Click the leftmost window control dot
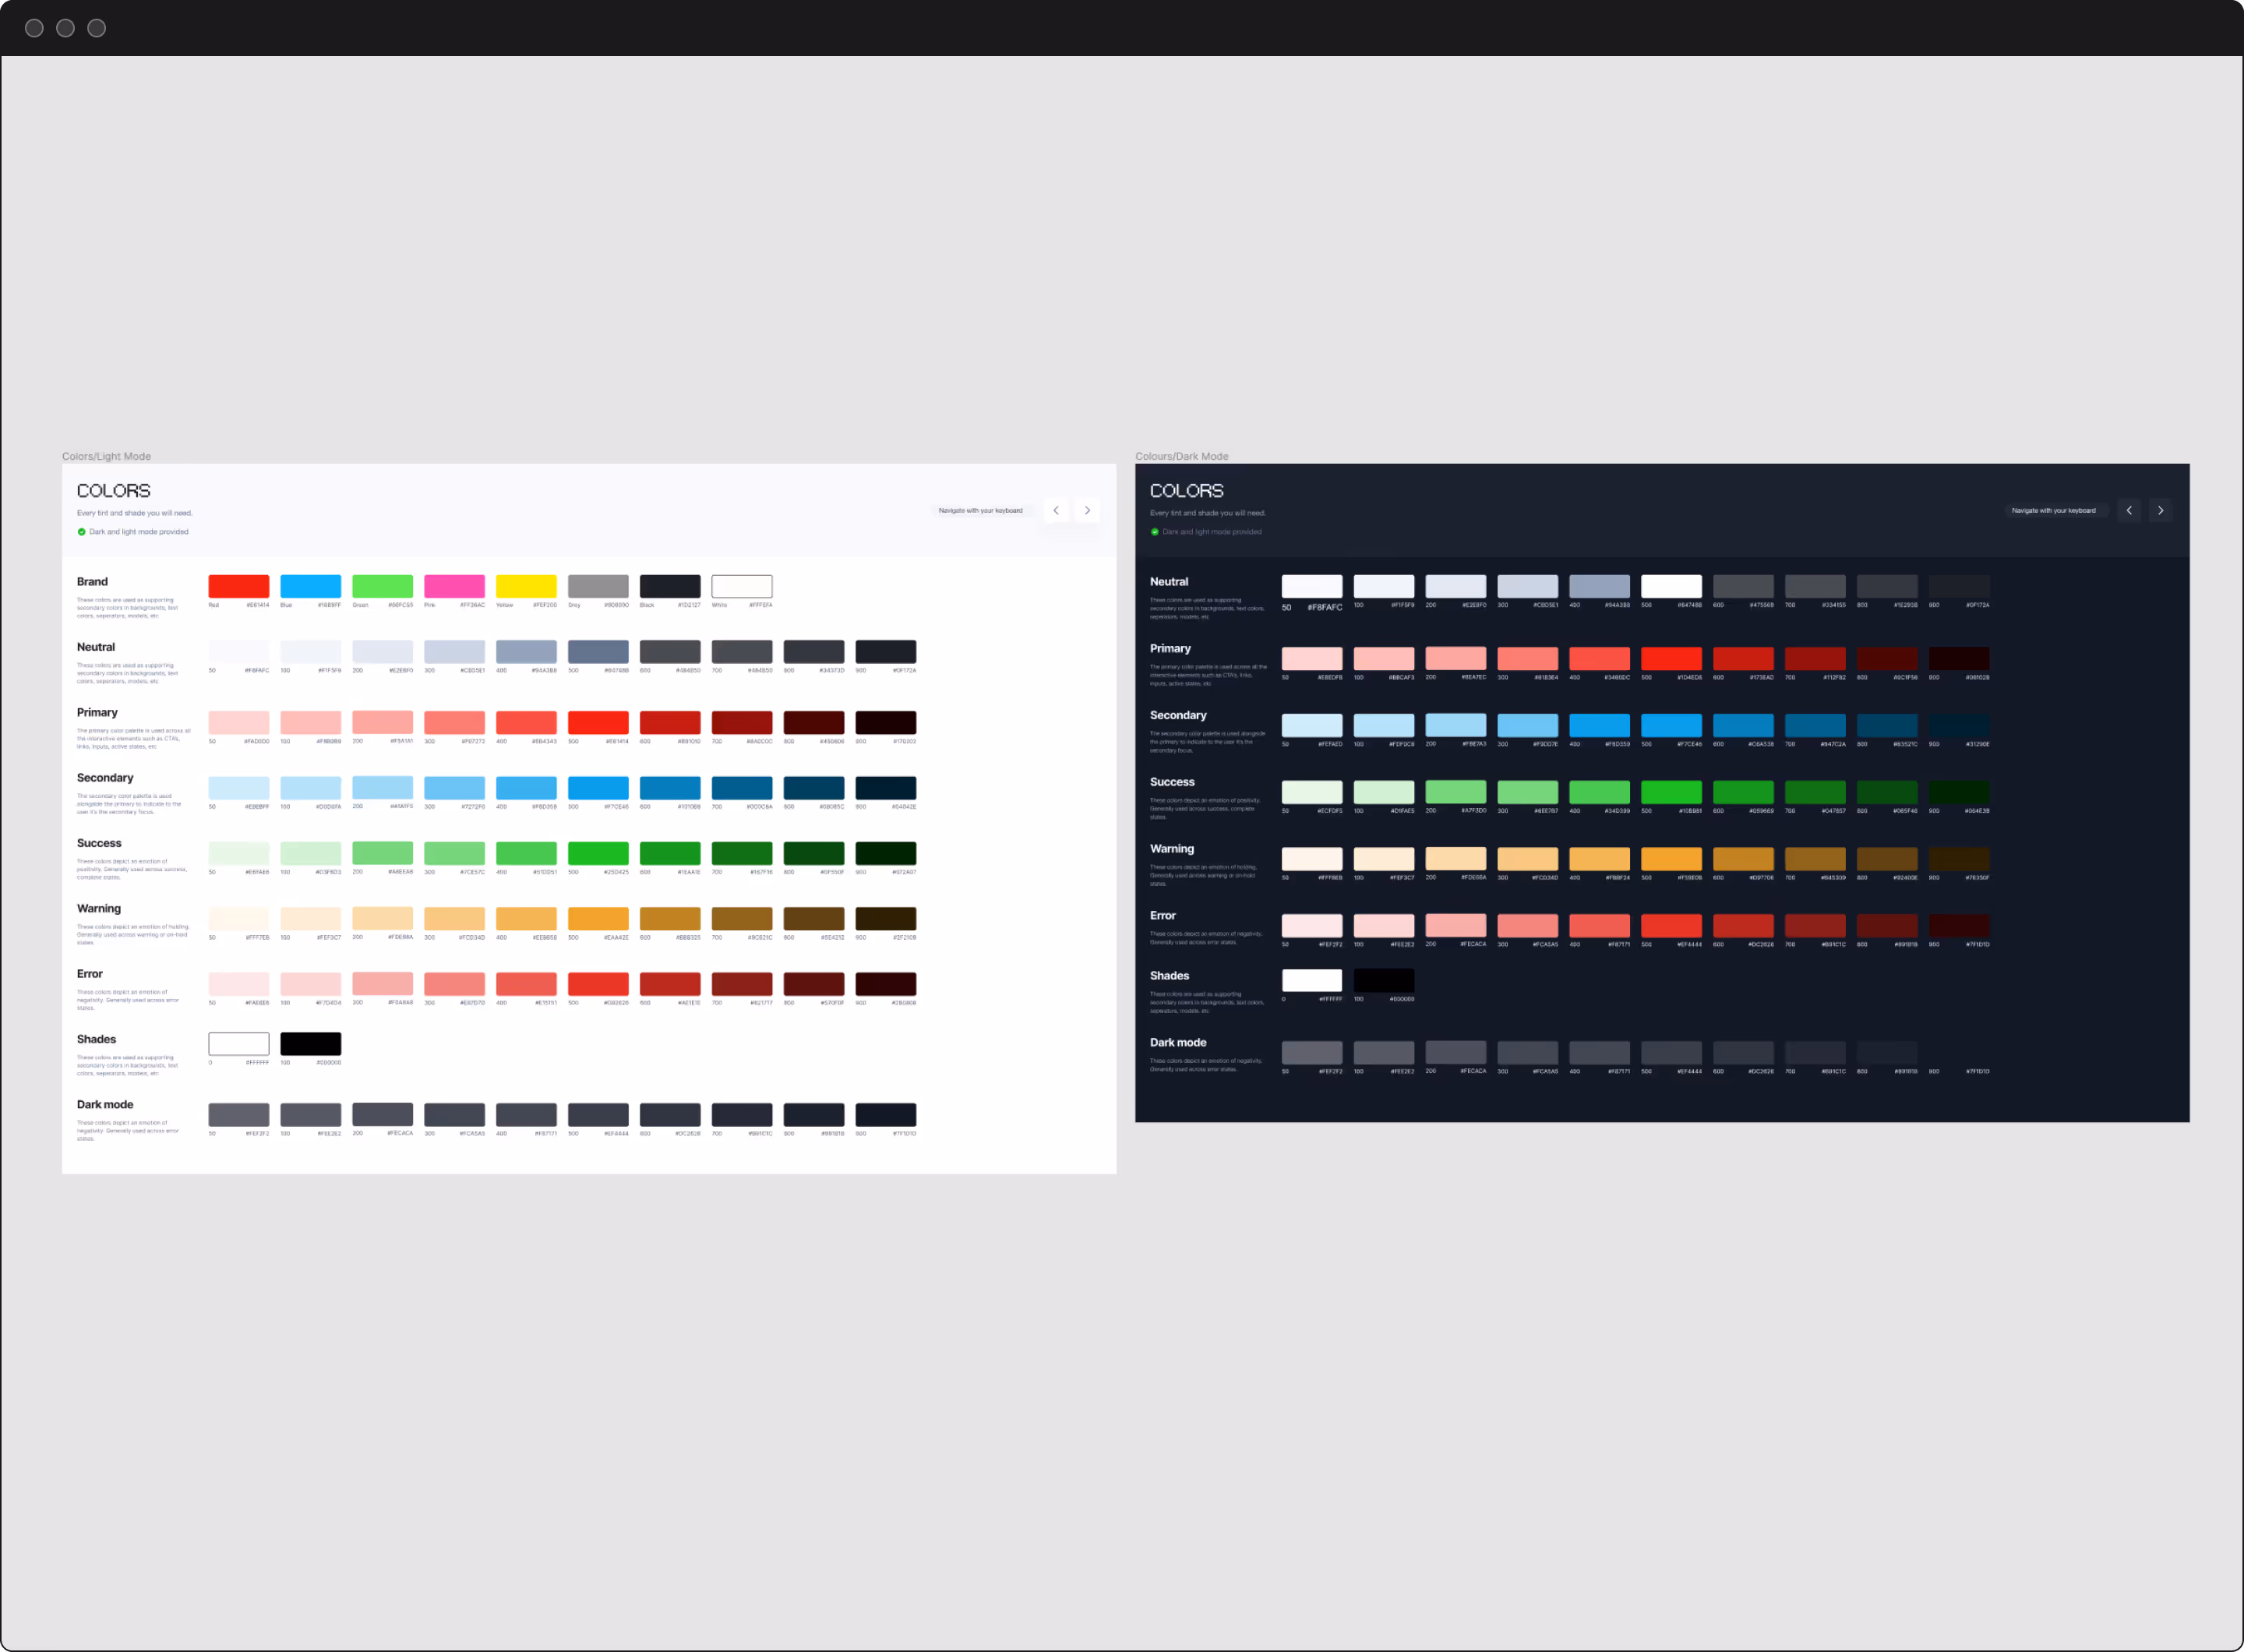Screen dimensions: 2244x1652 [x=34, y=28]
